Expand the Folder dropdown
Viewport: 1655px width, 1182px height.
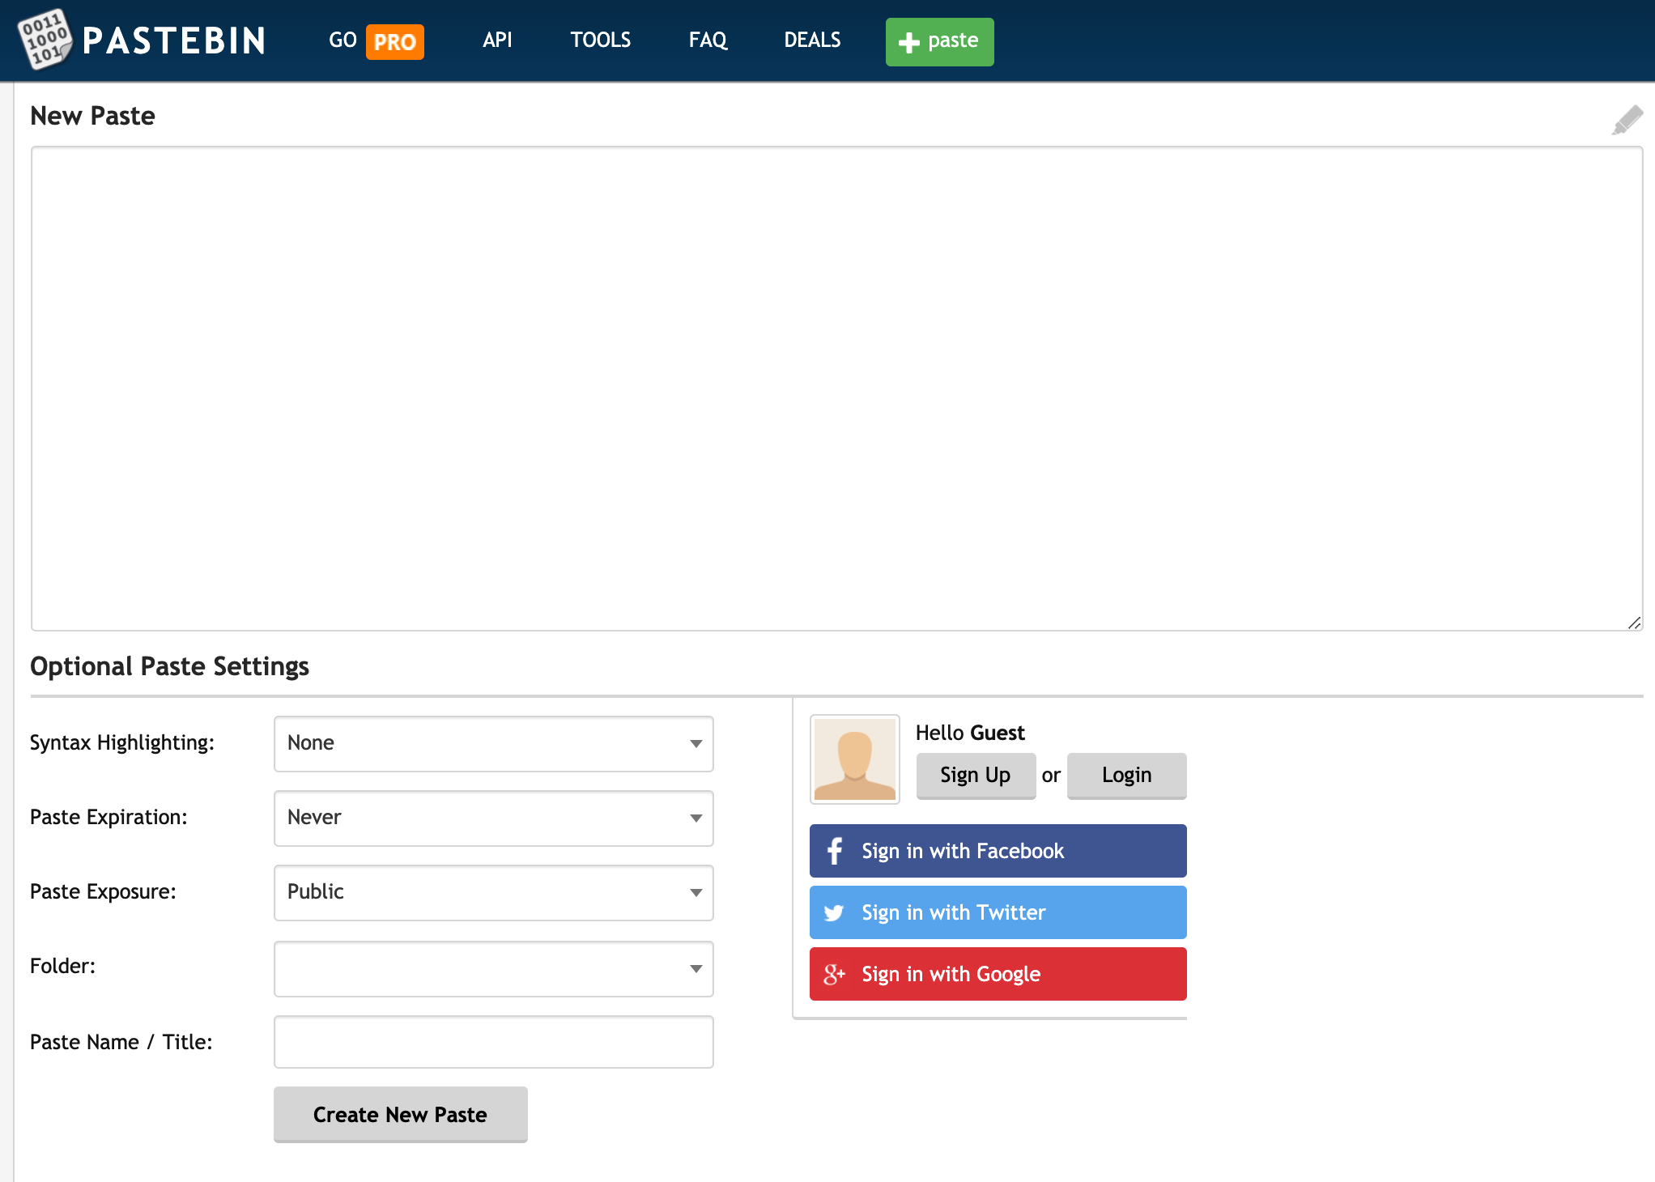[493, 968]
